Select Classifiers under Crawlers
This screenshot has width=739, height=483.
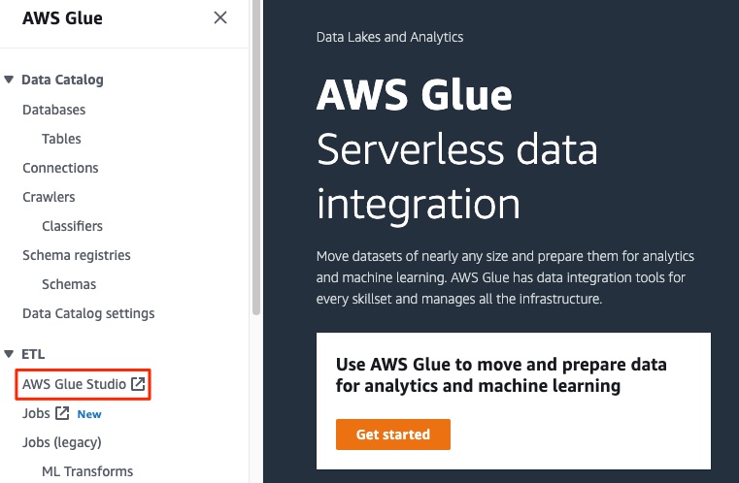click(x=72, y=226)
